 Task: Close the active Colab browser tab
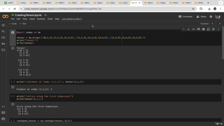tap(140, 3)
